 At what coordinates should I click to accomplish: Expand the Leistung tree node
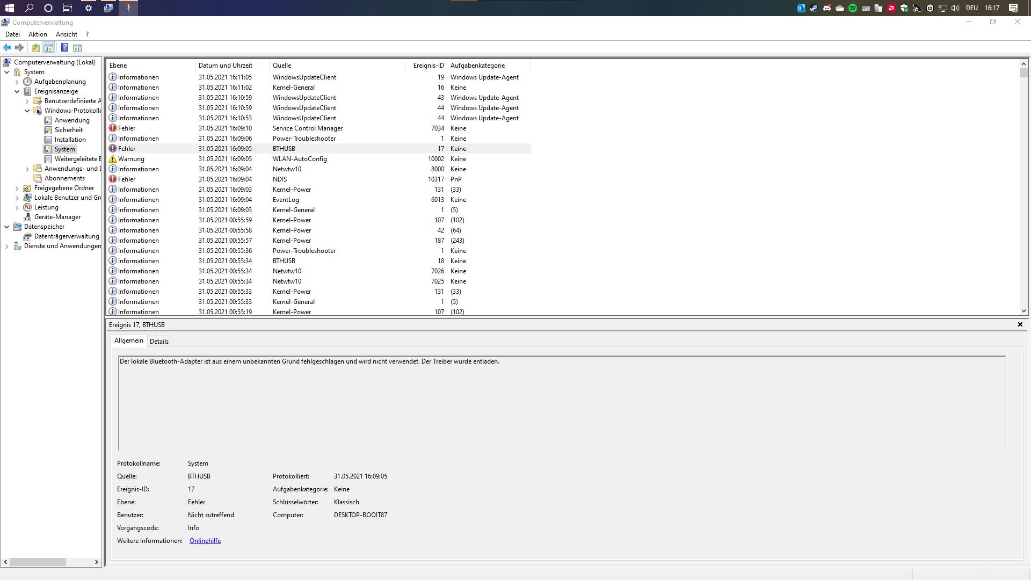(x=17, y=208)
